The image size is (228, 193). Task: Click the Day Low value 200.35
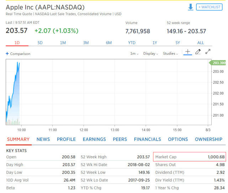tap(69, 172)
